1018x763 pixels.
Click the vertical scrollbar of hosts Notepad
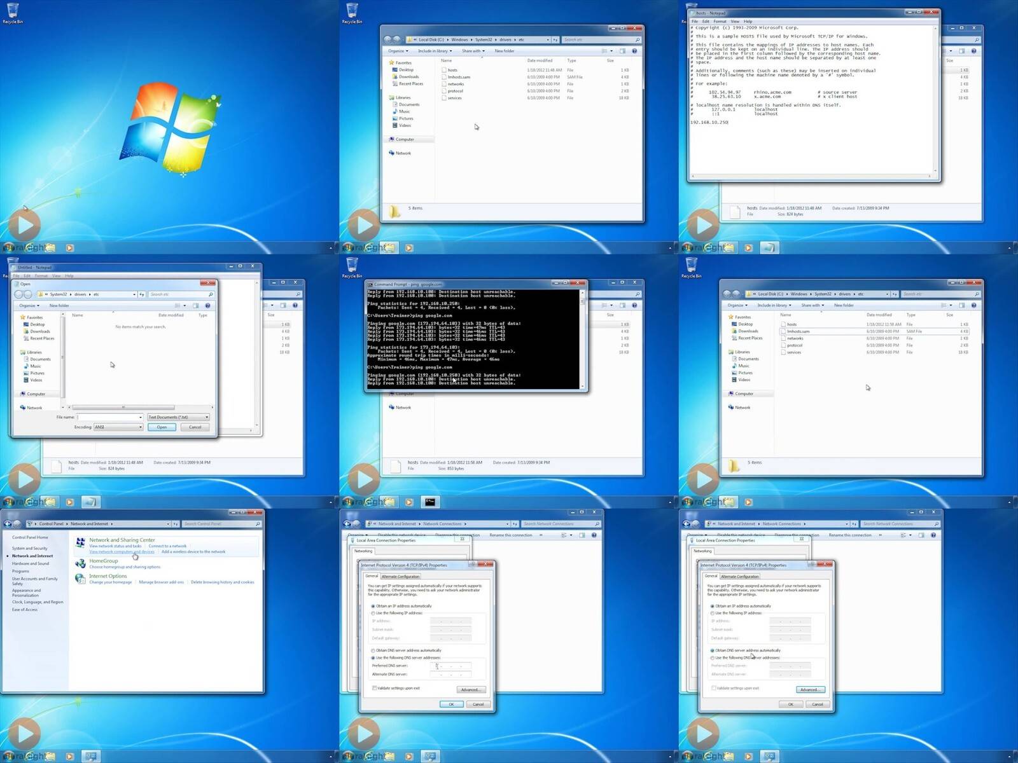935,100
